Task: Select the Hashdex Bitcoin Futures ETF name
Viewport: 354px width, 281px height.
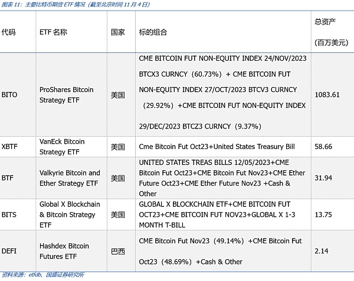Action: pos(64,251)
